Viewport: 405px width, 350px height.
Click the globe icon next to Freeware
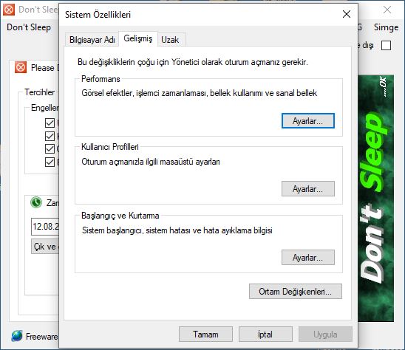tap(17, 336)
